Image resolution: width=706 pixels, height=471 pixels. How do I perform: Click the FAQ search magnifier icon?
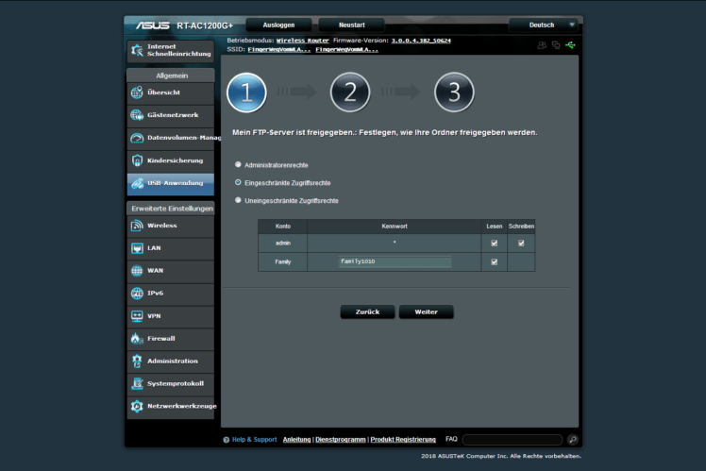click(573, 440)
